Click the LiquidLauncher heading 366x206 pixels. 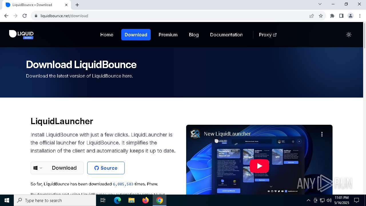point(62,121)
